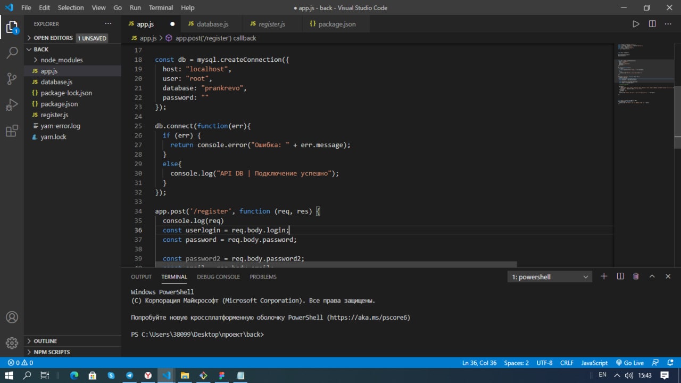The width and height of the screenshot is (681, 383).
Task: Open the Source Control view
Action: pos(12,79)
